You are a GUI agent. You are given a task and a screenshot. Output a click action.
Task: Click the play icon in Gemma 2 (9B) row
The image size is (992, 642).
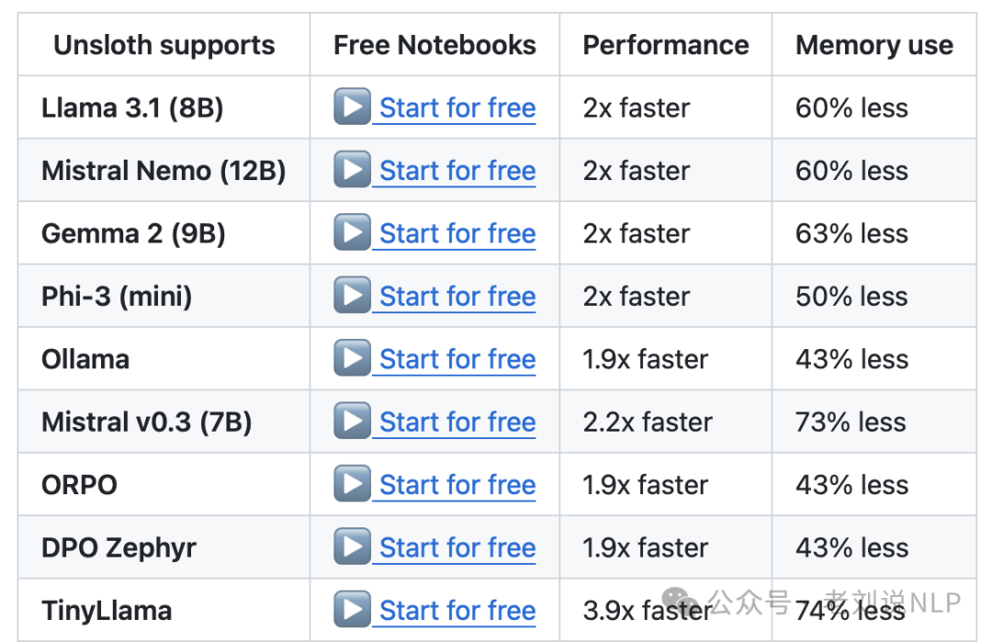point(353,231)
